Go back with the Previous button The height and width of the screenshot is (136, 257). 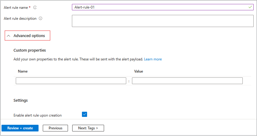[56, 128]
